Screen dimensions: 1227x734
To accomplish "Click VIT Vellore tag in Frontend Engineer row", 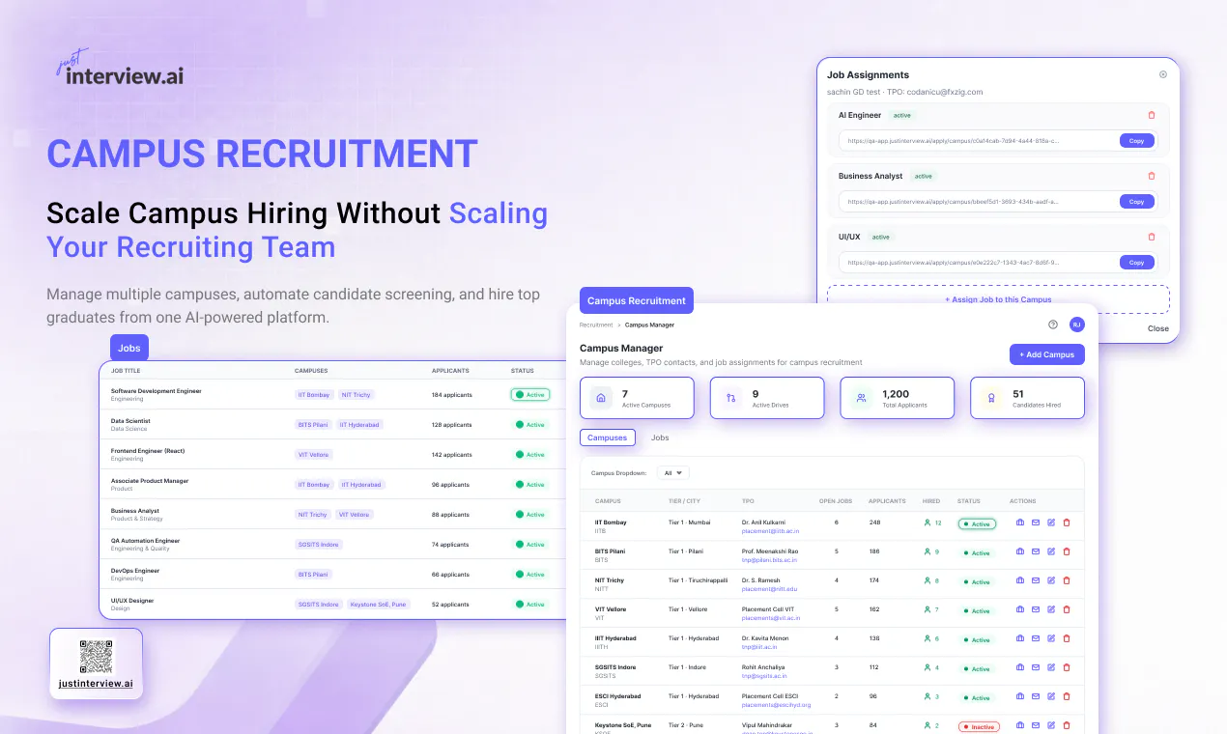I will (x=313, y=455).
